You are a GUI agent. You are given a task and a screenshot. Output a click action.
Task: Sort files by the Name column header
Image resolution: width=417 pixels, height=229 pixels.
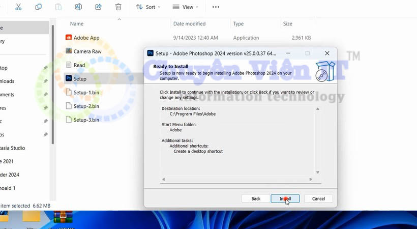77,24
